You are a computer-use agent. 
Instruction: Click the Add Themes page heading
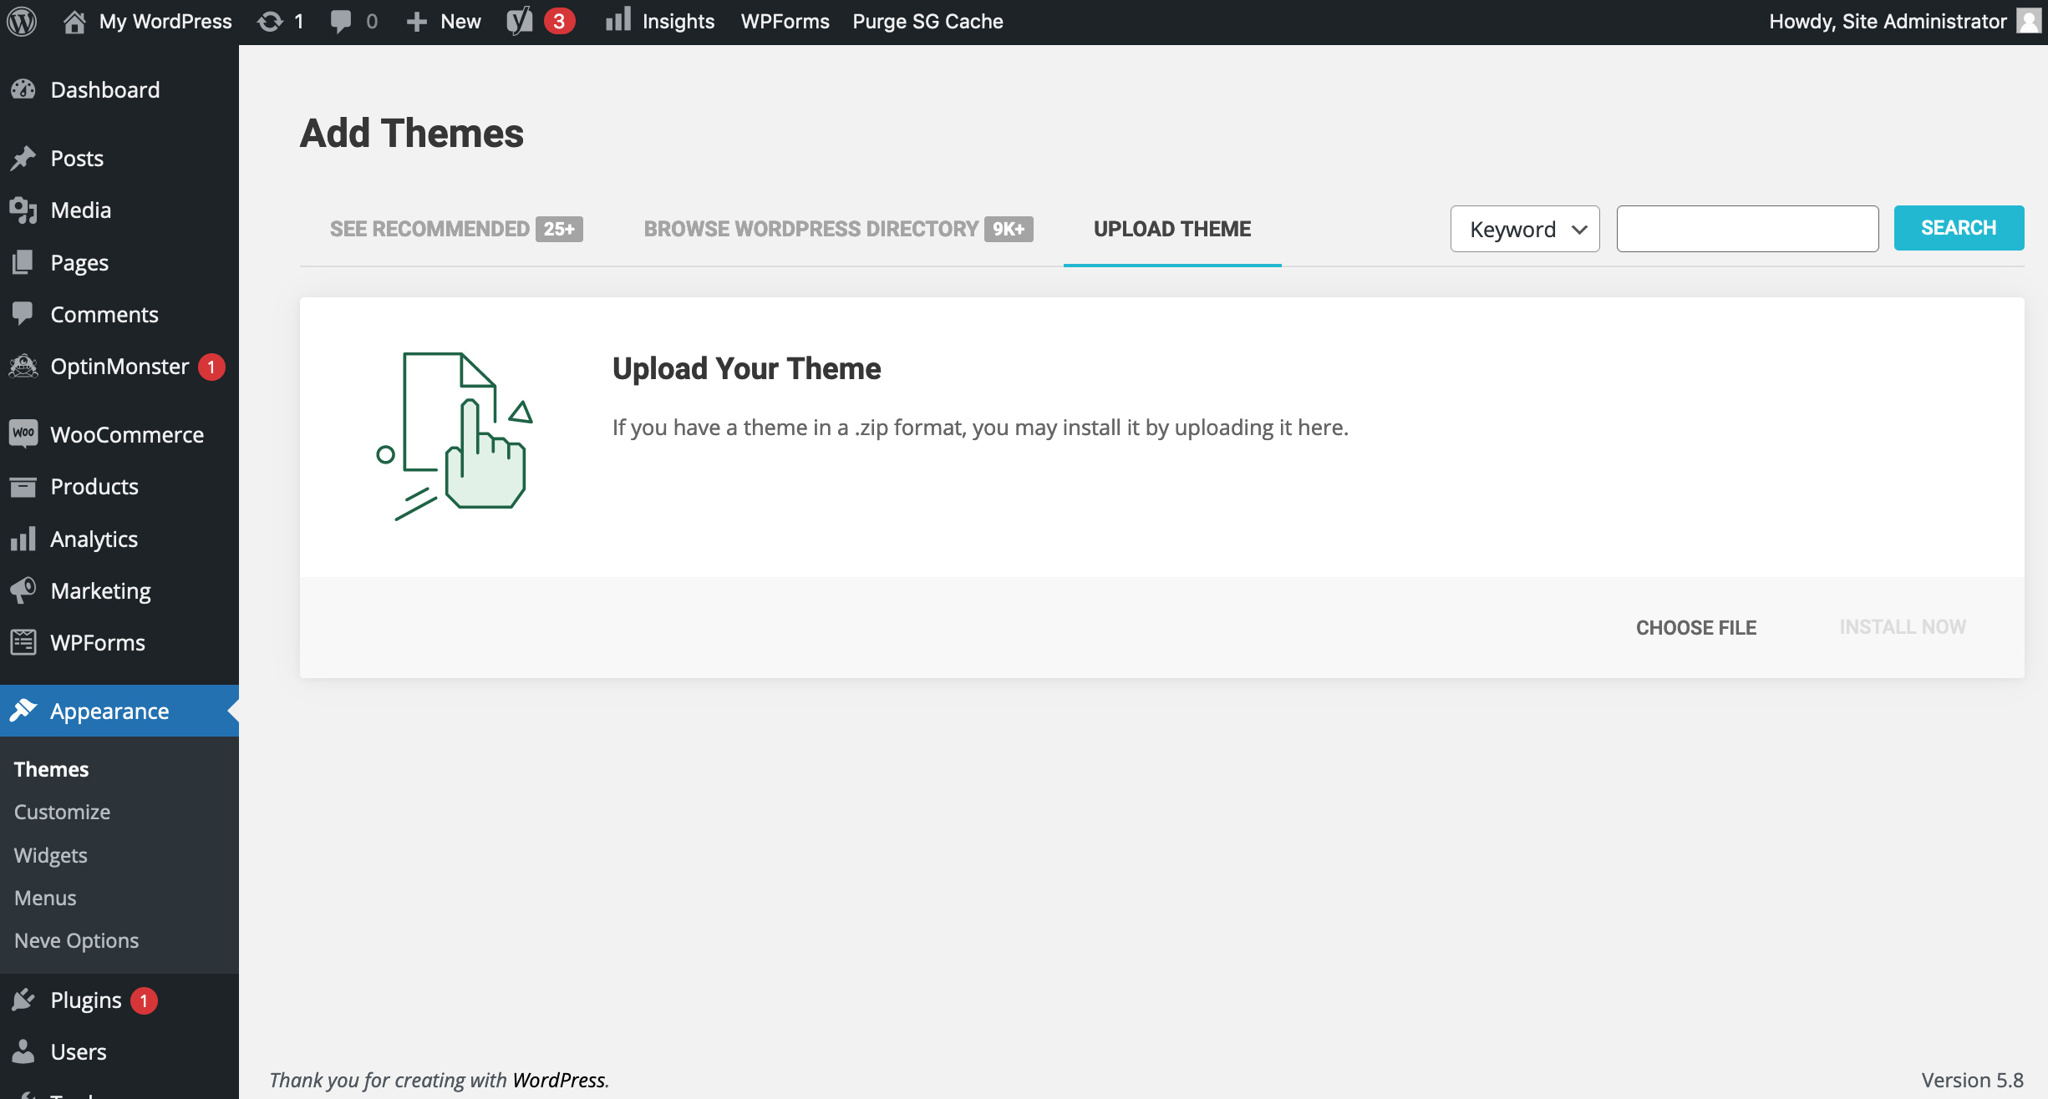coord(412,133)
